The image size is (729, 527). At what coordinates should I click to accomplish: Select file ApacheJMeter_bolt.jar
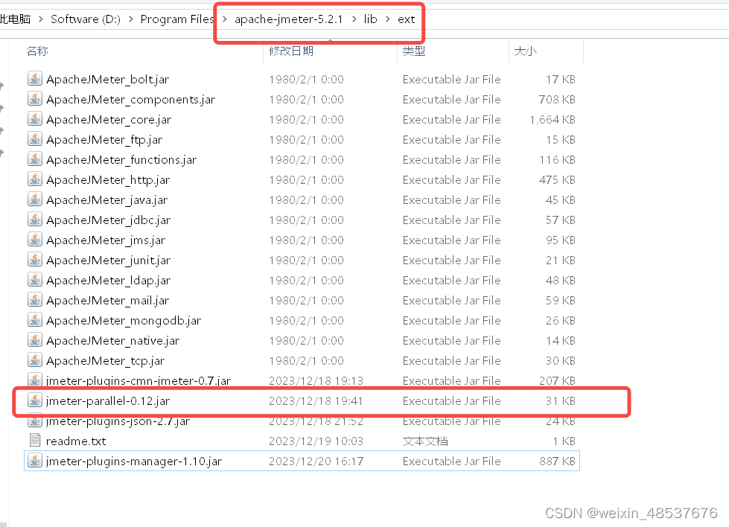(108, 80)
